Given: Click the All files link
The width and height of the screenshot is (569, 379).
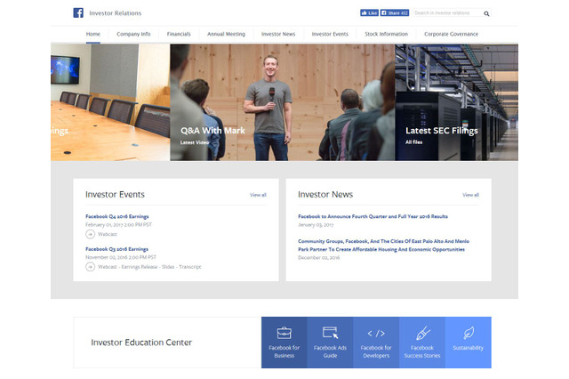Looking at the screenshot, I should 413,142.
